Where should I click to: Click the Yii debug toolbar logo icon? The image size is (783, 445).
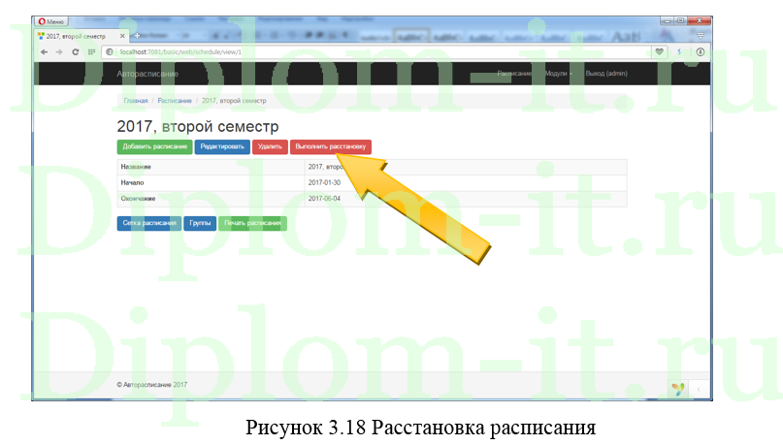click(x=678, y=389)
